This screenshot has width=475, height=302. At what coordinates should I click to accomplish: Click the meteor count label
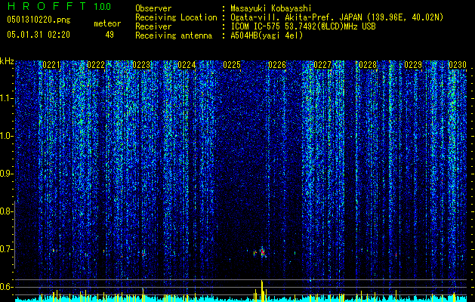[x=107, y=23]
